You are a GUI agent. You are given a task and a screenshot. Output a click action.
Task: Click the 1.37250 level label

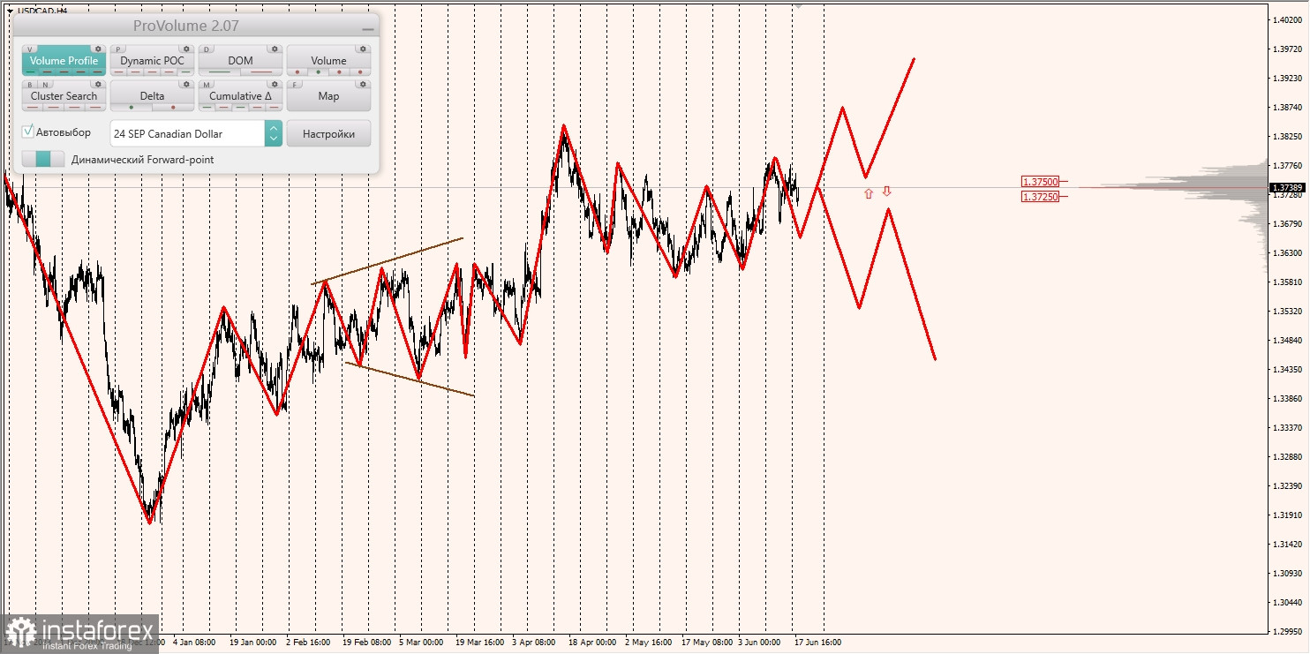coord(1040,196)
